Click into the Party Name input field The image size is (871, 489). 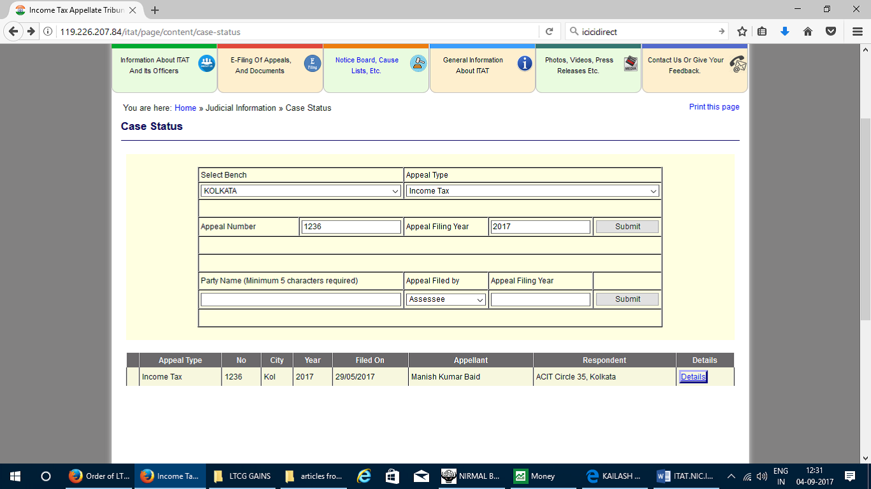click(301, 299)
